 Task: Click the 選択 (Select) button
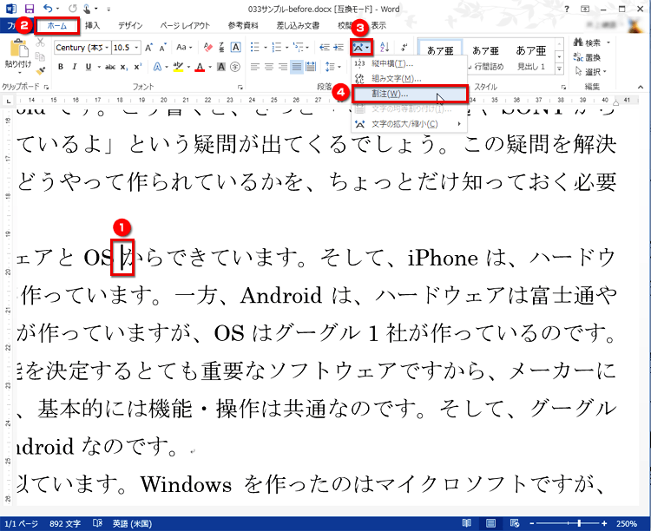click(x=591, y=72)
